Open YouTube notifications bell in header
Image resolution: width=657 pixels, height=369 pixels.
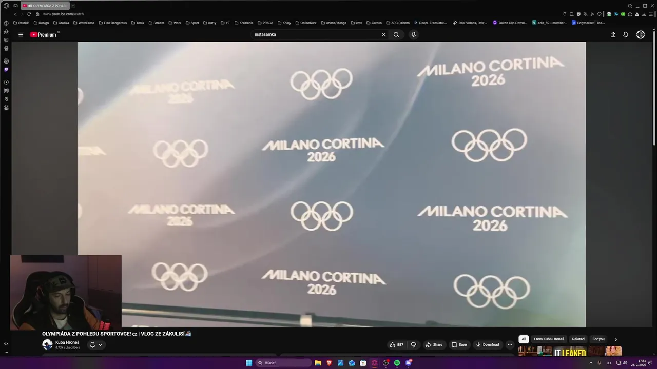click(626, 35)
